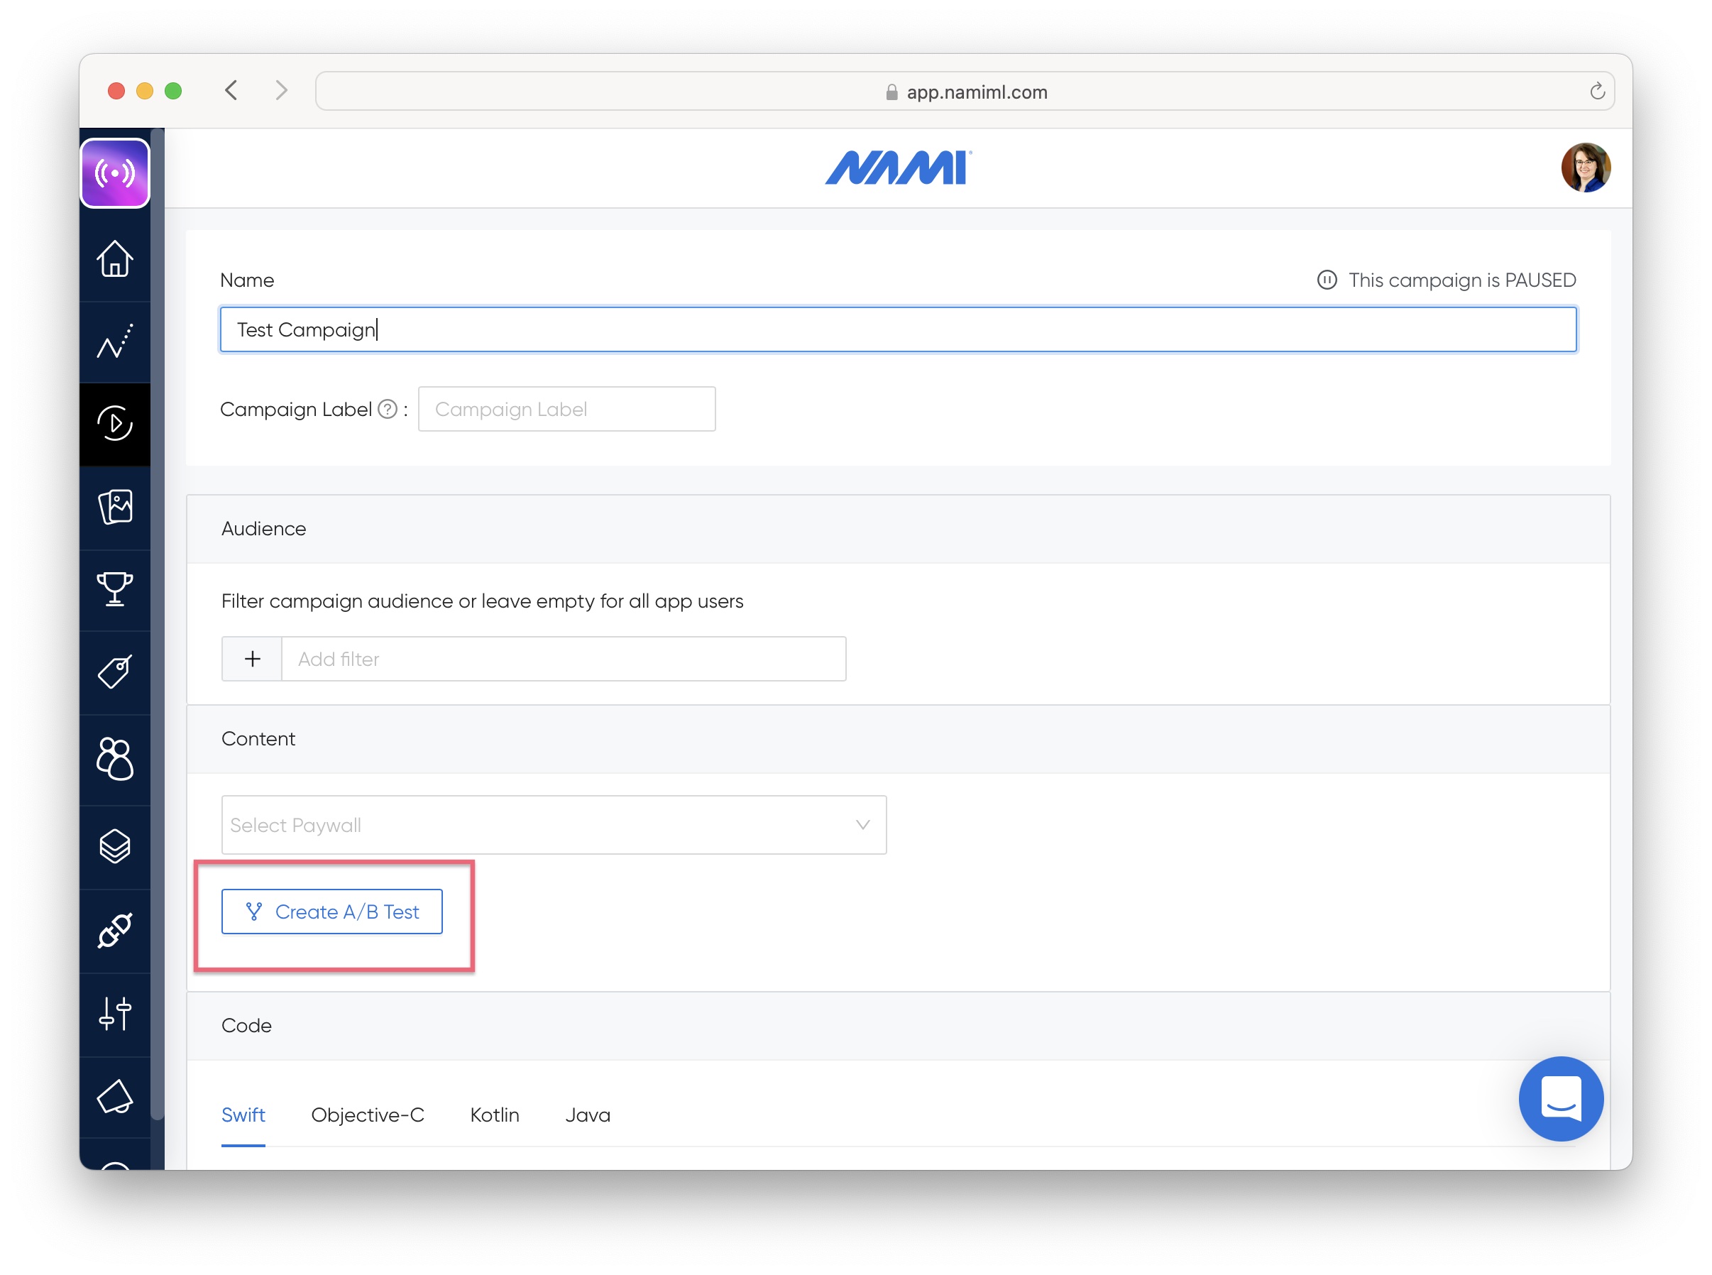Select the Java code tab
Image resolution: width=1712 pixels, height=1275 pixels.
tap(587, 1115)
